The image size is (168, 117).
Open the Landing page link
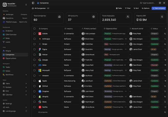[x=15, y=111]
